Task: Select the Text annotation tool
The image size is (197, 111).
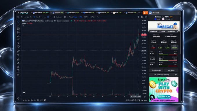Action: coord(18,43)
